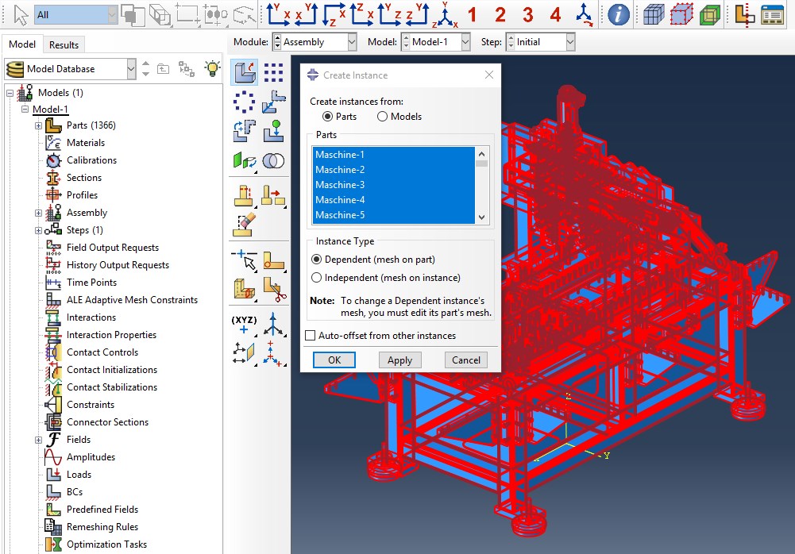Screen dimensions: 795x554
Task: Click OK in Create Instance dialog
Action: pos(334,360)
